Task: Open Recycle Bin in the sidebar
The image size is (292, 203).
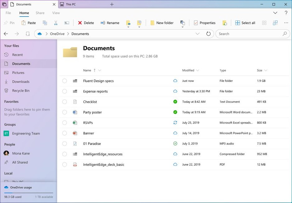Action: [29, 91]
